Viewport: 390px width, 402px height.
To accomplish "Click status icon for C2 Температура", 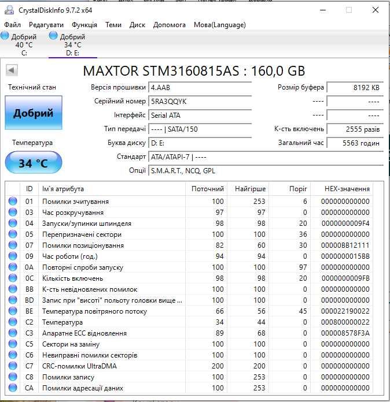I will [13, 322].
